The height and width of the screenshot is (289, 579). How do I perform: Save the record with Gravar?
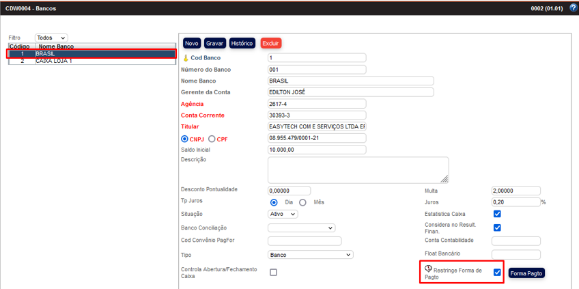click(214, 43)
